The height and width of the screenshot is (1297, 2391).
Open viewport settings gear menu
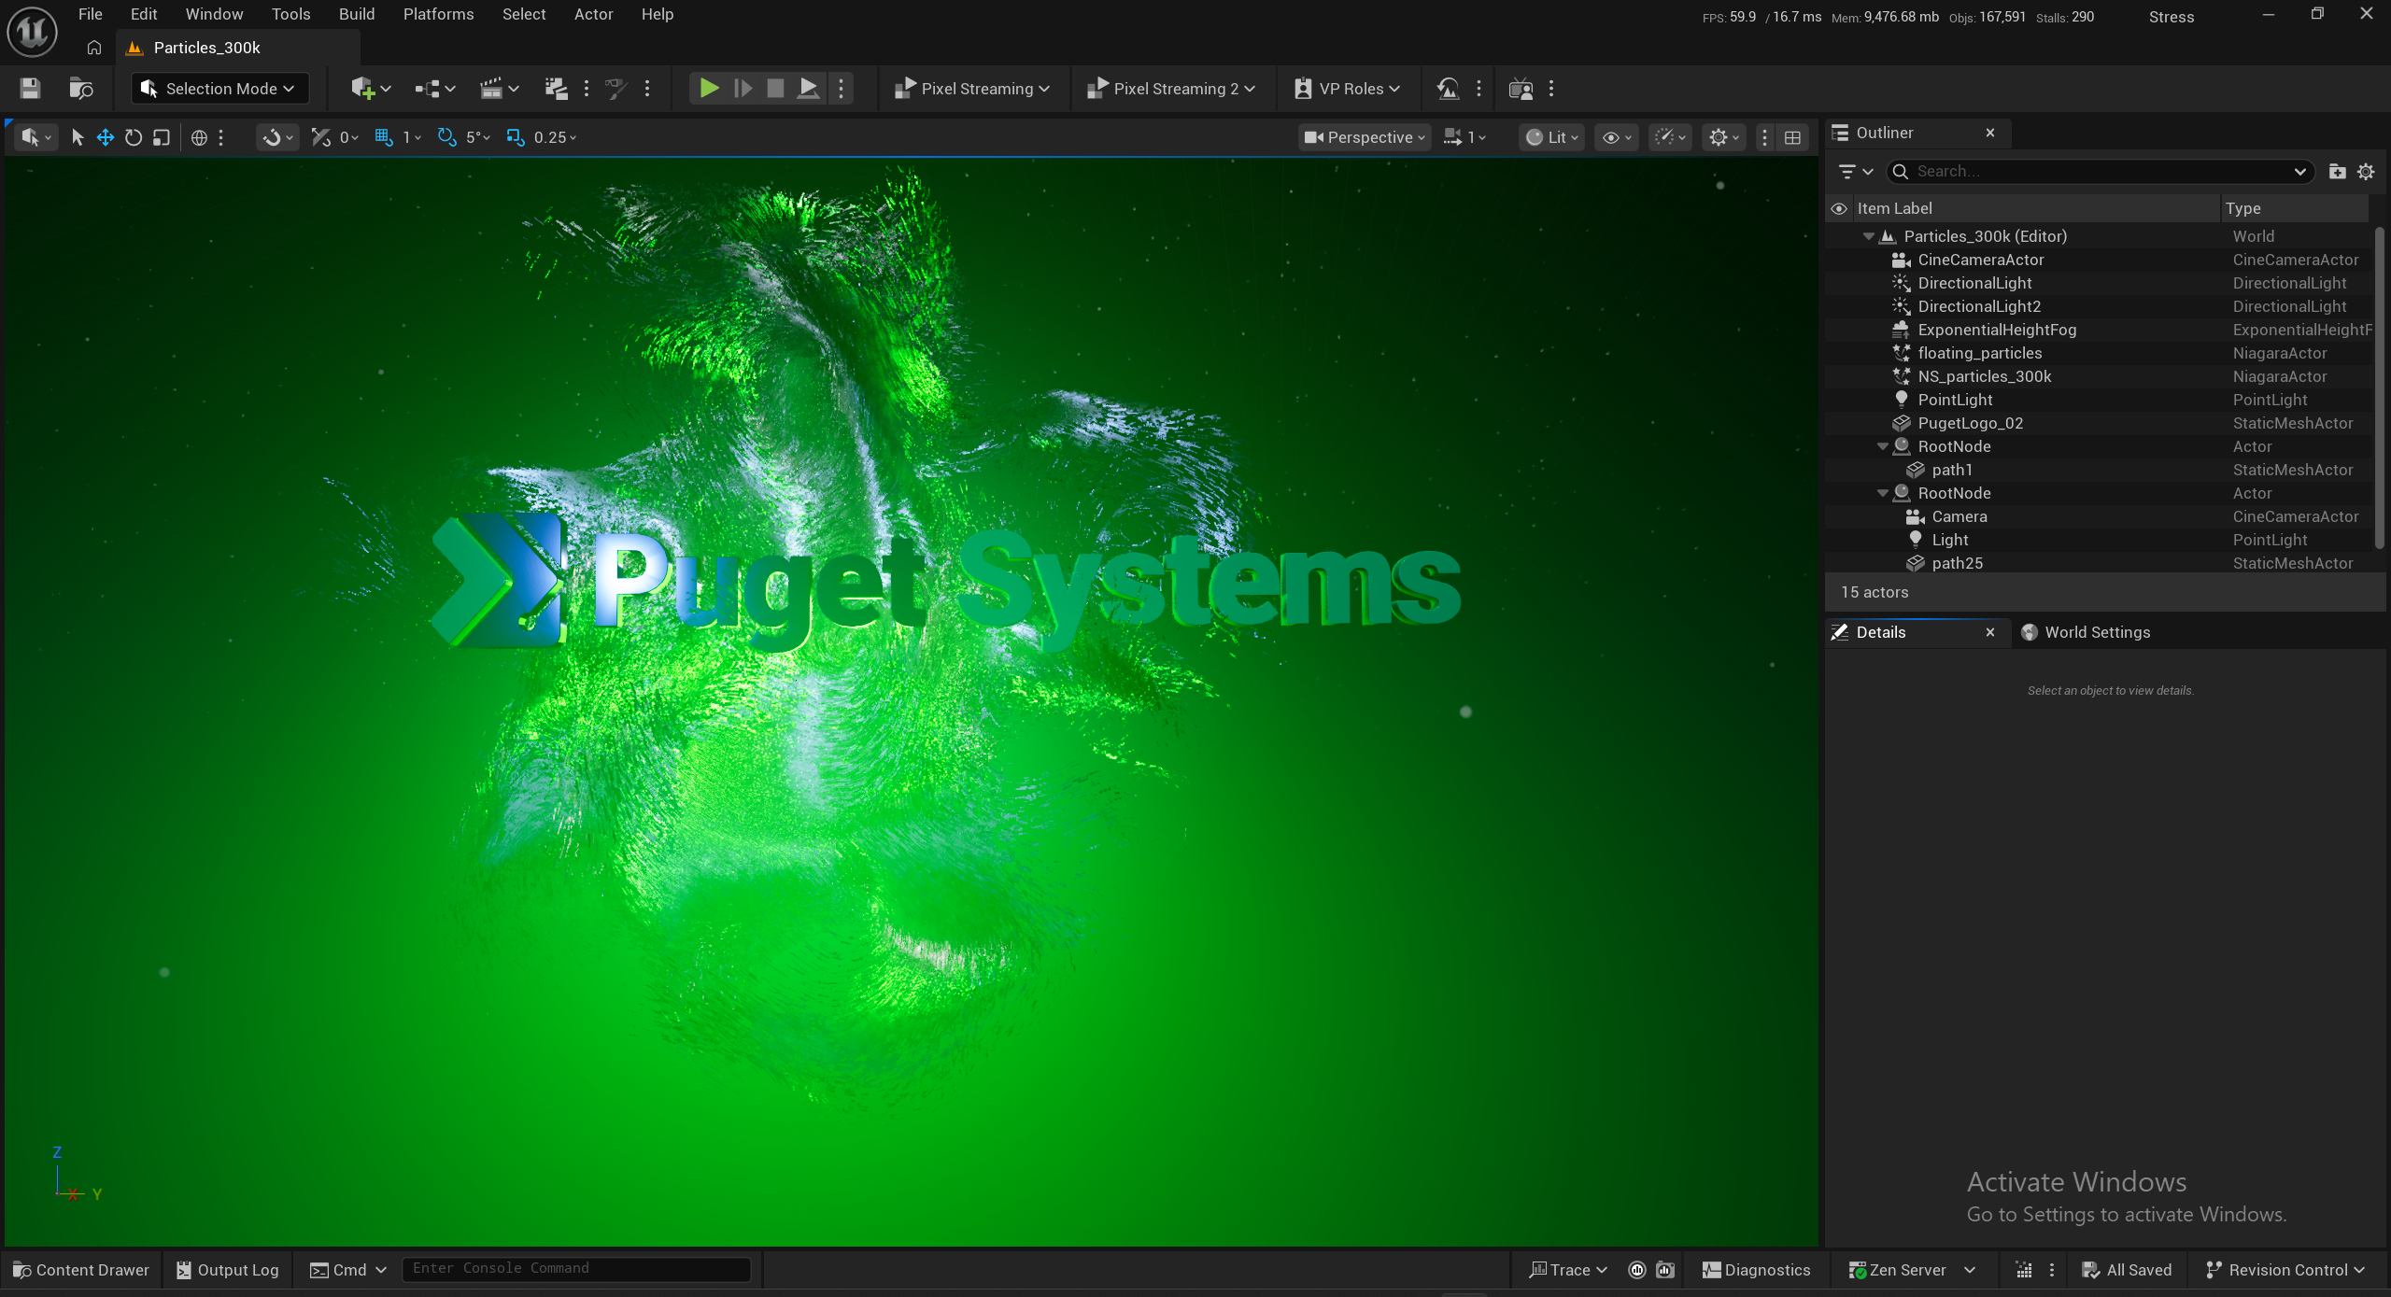coord(1724,137)
